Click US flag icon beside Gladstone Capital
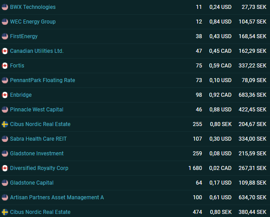Viewport: 270px width, 217px height. [5, 183]
